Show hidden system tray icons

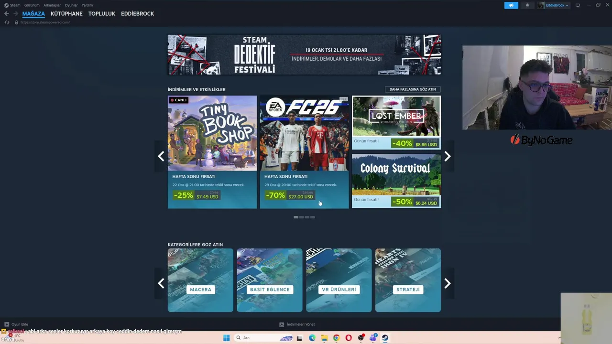click(559, 338)
